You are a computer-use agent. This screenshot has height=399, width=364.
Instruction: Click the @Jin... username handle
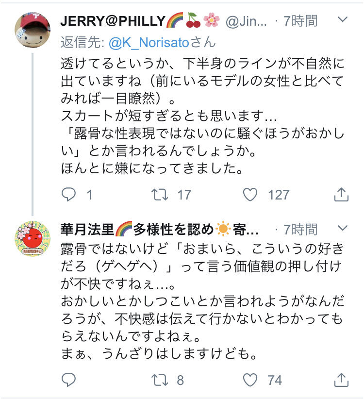point(246,21)
